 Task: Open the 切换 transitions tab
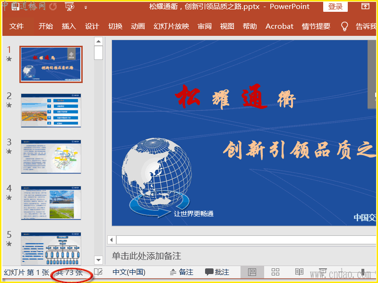tap(115, 26)
